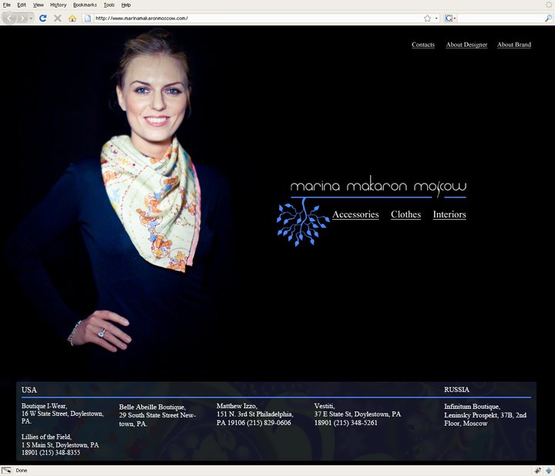
Task: Open the About Designer link
Action: pyautogui.click(x=466, y=45)
